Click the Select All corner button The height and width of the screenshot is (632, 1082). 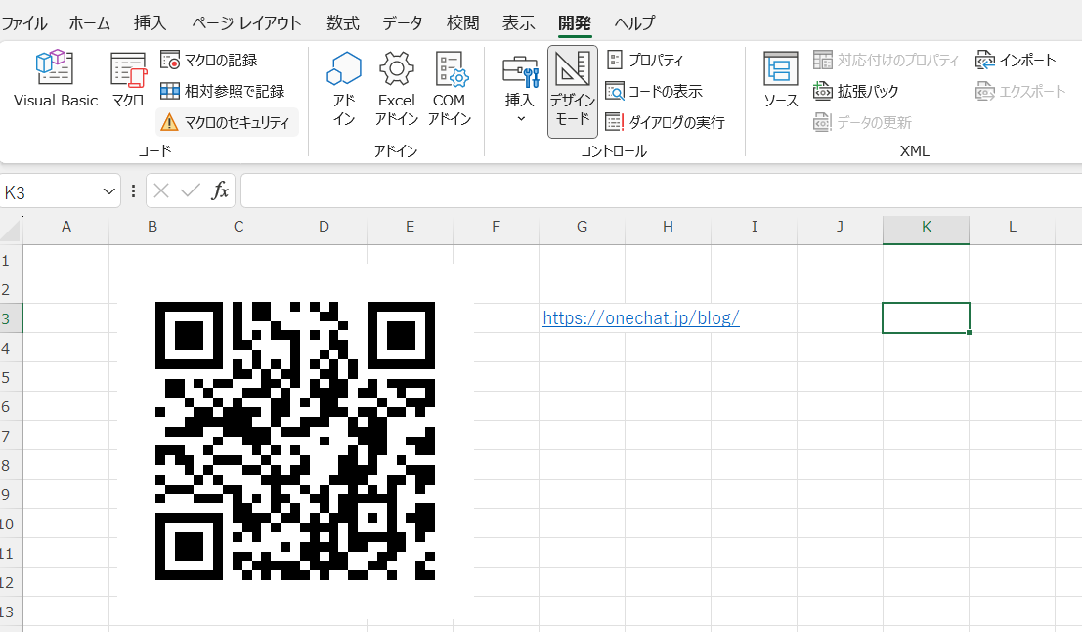pos(11,231)
